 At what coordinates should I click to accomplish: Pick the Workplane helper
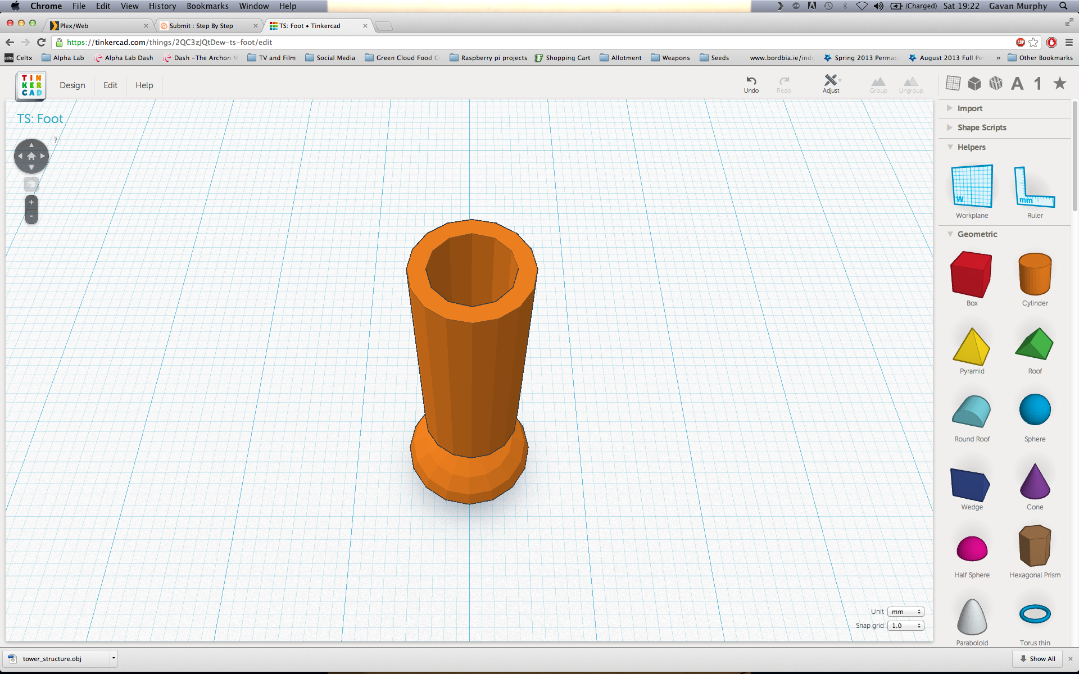click(x=972, y=186)
